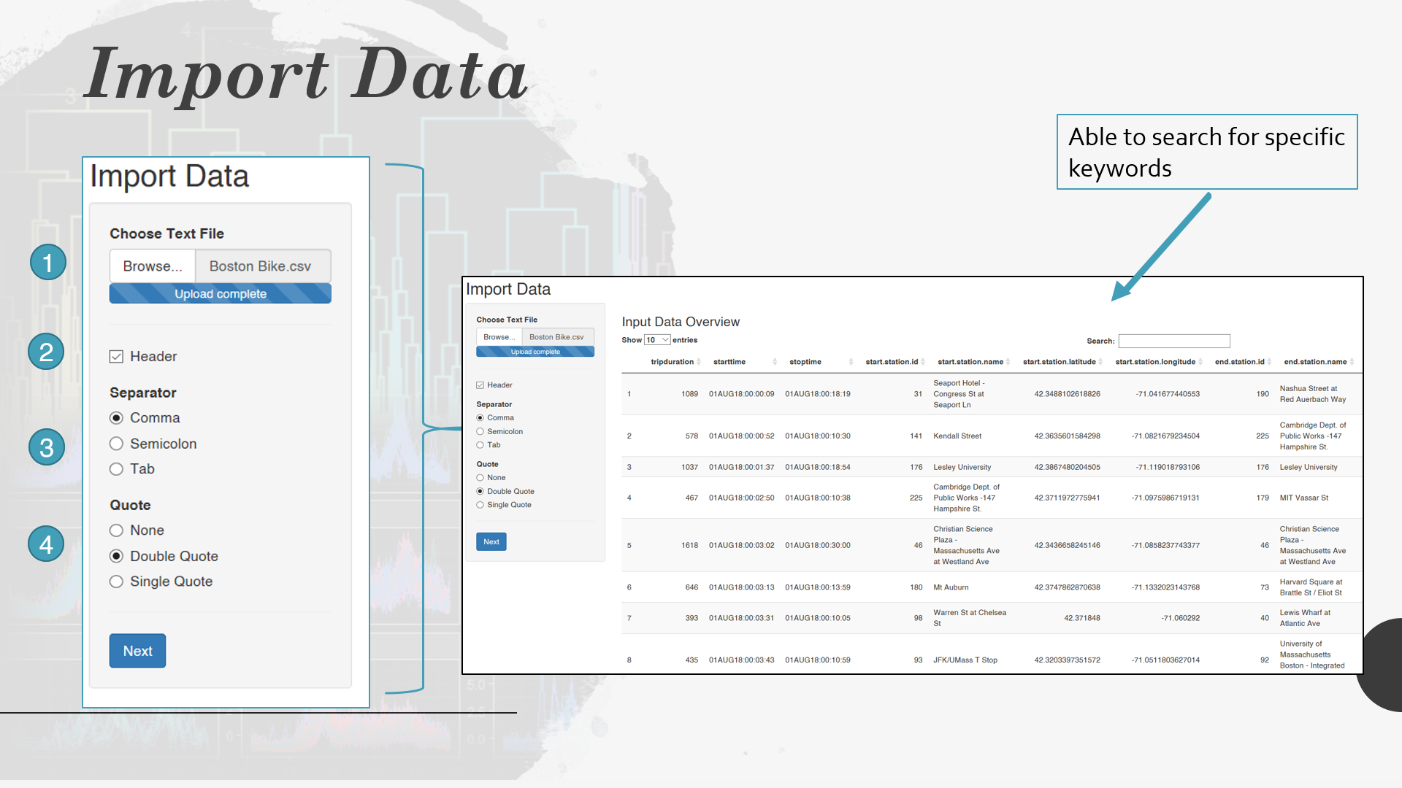Click the large Upload complete progress bar

pyautogui.click(x=221, y=294)
